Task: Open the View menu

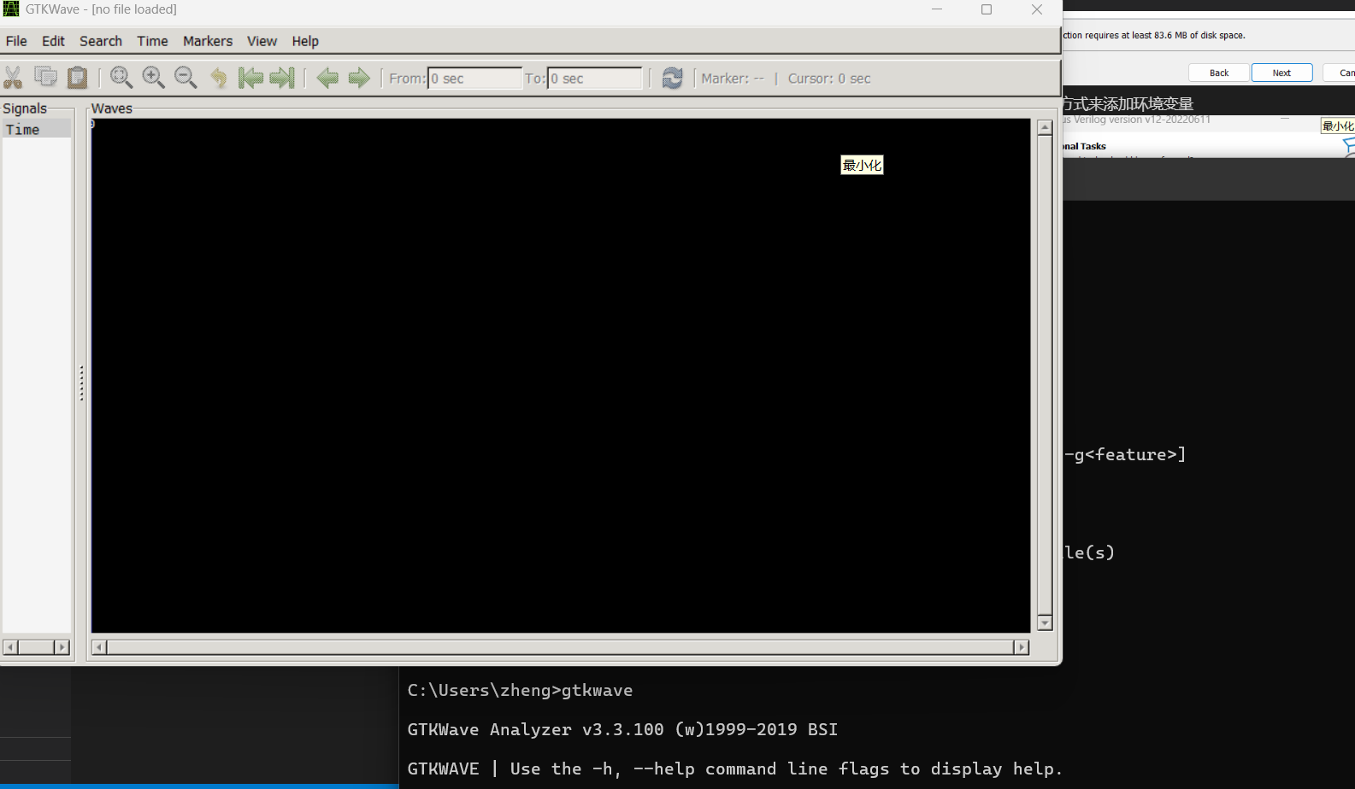Action: coord(262,41)
